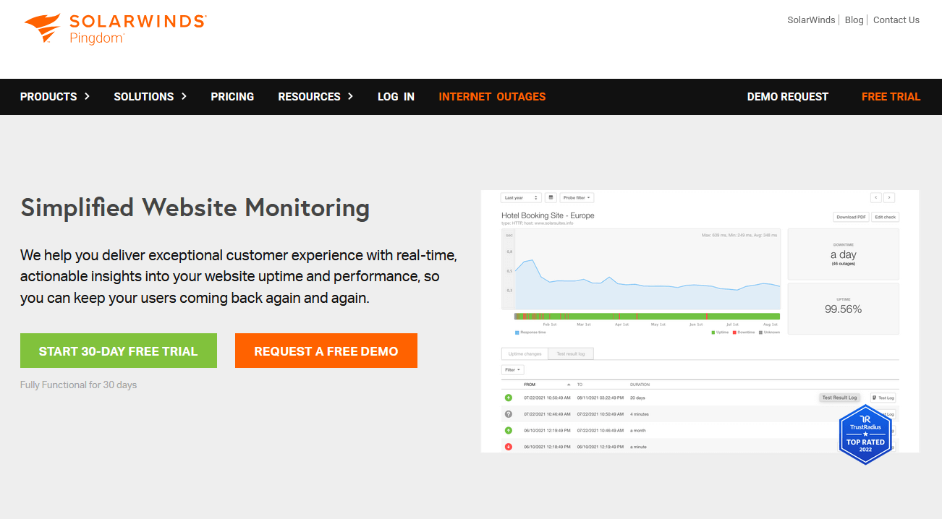Click the START 30-DAY FREE TRIAL button
The height and width of the screenshot is (519, 942).
point(118,351)
